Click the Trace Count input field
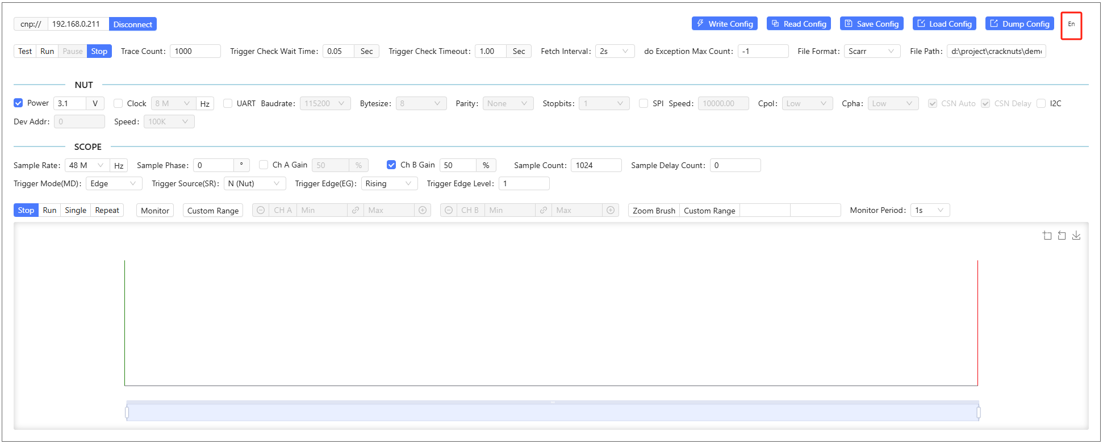This screenshot has width=1103, height=444. tap(195, 52)
